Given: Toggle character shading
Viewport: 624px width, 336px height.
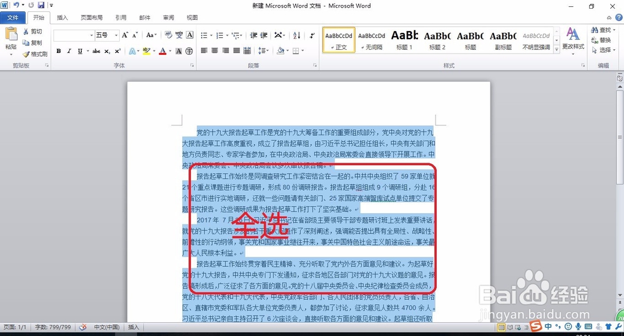Looking at the screenshot, I should click(178, 51).
